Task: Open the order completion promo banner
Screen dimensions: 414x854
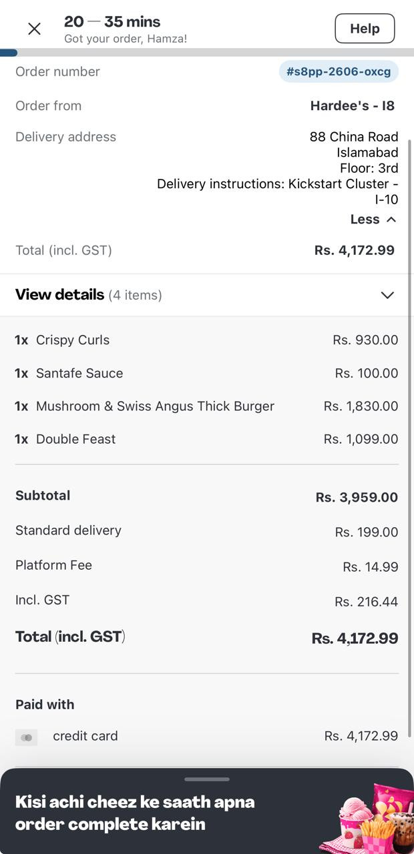Action: [x=135, y=813]
